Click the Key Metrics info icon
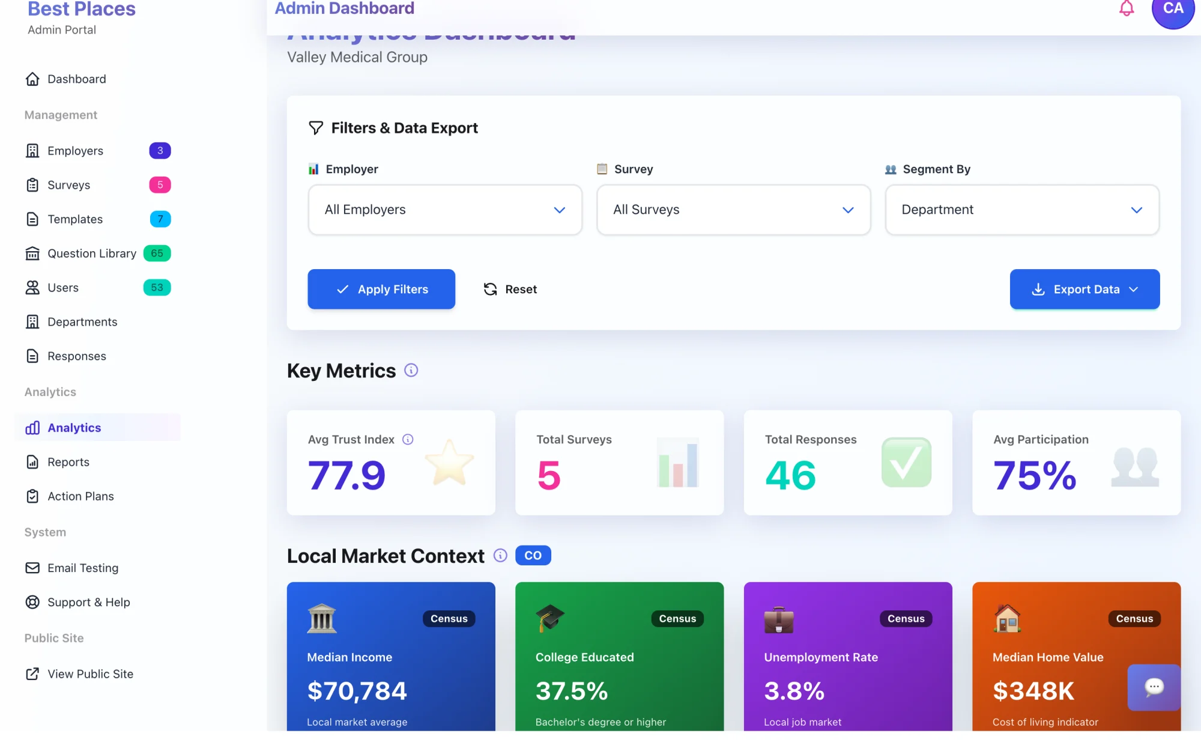Screen dimensions: 1201x751 pyautogui.click(x=411, y=371)
